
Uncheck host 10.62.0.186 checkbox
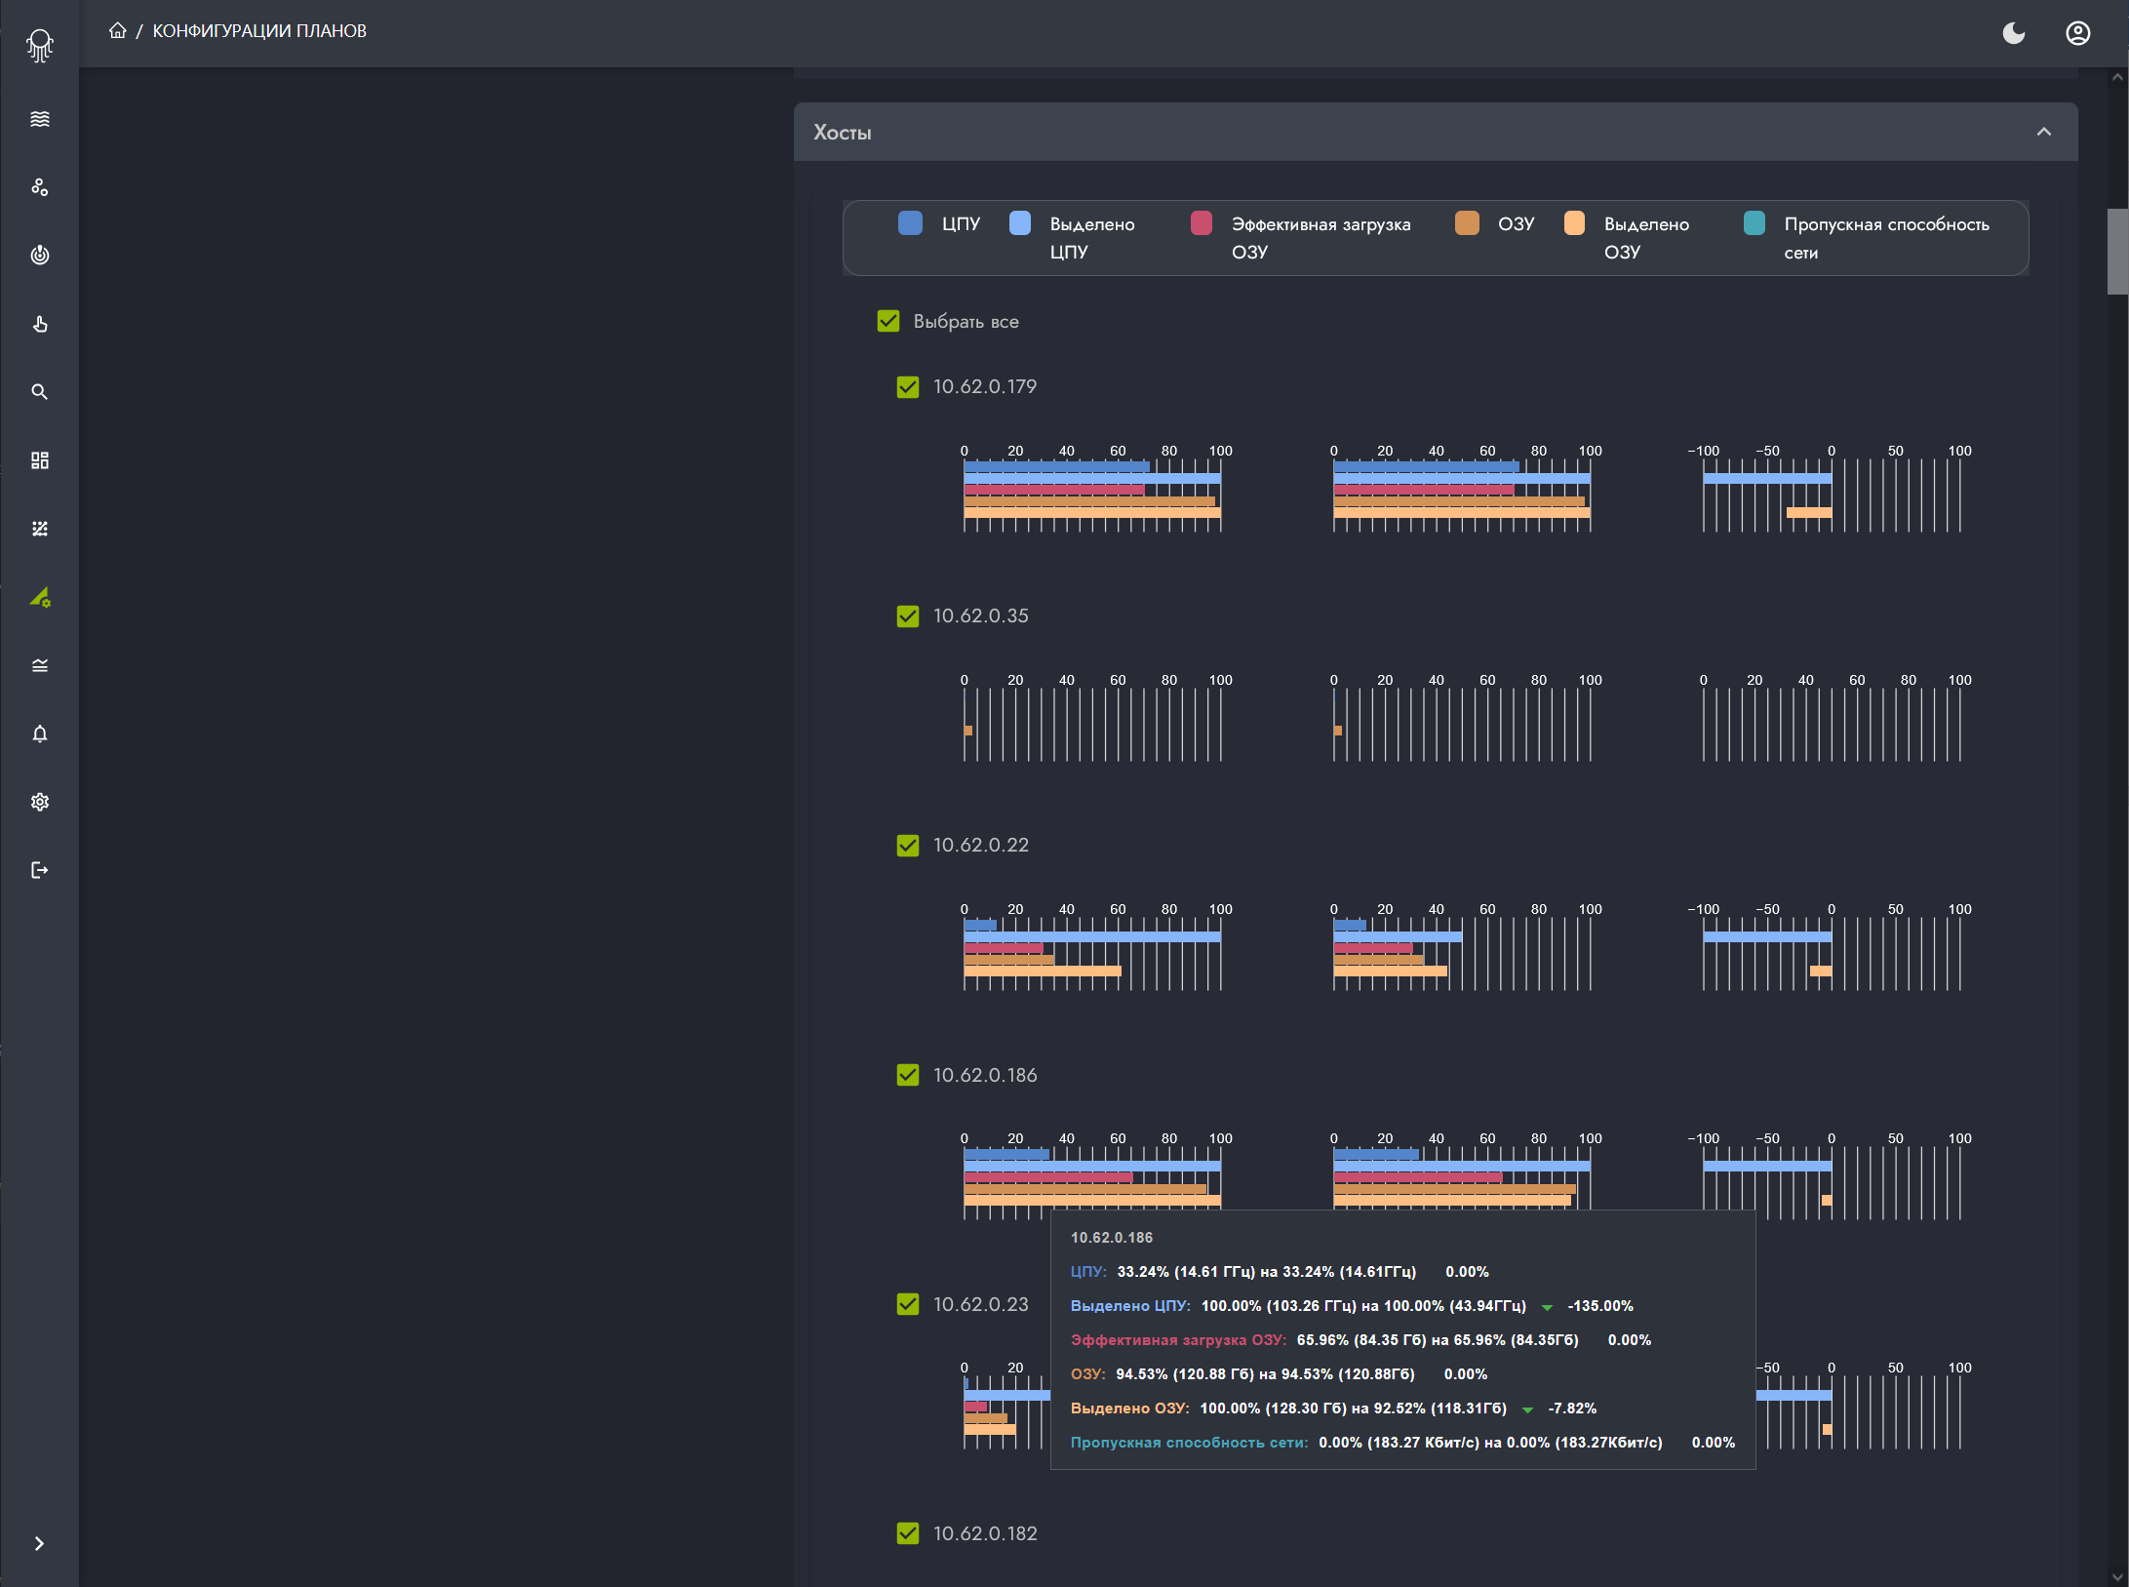click(x=908, y=1075)
